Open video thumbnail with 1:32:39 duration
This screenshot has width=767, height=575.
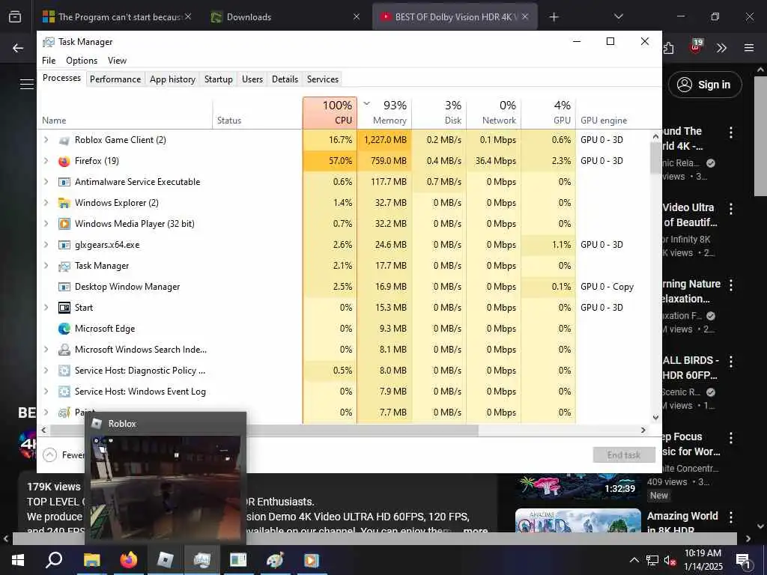click(577, 485)
